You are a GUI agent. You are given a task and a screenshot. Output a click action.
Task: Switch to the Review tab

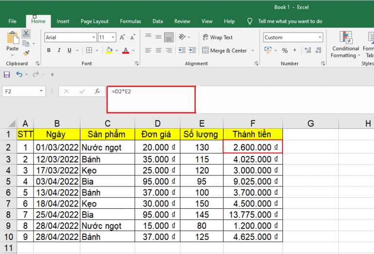point(182,21)
